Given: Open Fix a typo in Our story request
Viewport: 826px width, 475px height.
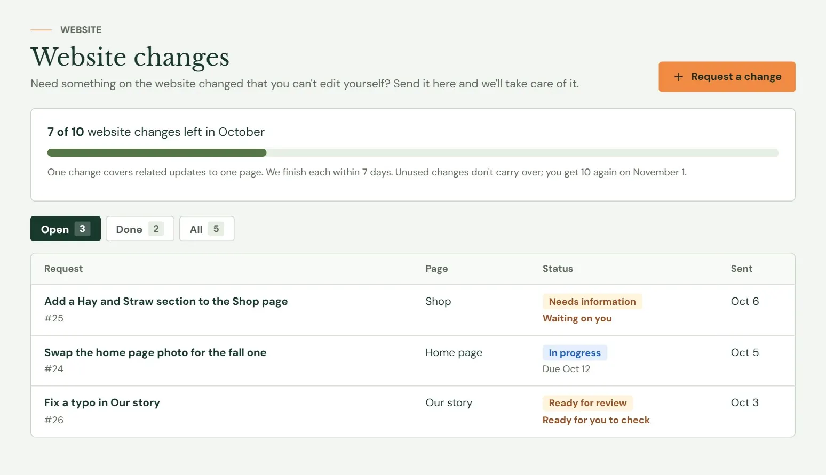Looking at the screenshot, I should point(102,402).
